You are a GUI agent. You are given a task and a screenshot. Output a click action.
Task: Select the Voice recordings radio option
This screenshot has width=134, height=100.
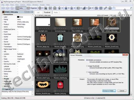pyautogui.click(x=87, y=72)
